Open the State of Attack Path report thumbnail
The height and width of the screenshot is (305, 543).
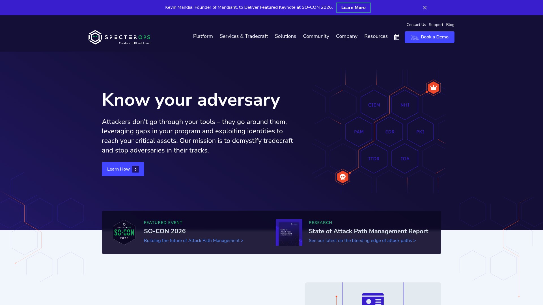(289, 232)
